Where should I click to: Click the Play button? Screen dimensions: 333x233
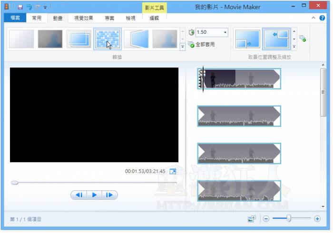[x=94, y=195]
